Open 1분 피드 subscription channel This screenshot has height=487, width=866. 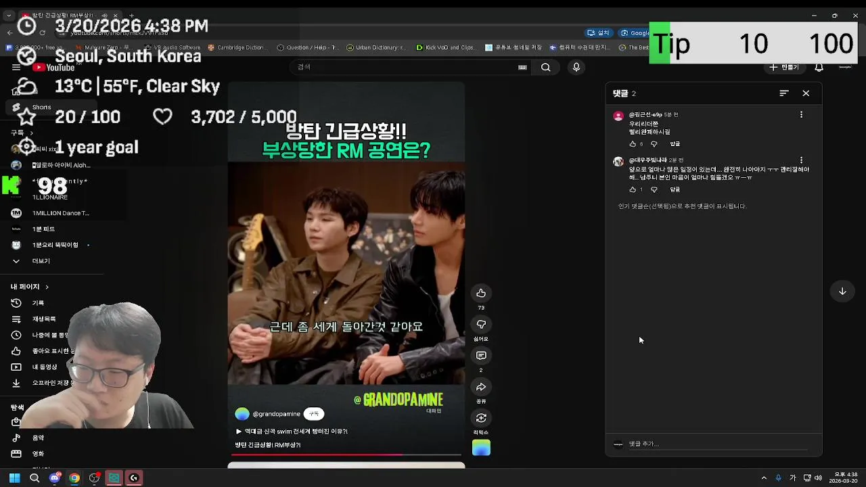(43, 229)
